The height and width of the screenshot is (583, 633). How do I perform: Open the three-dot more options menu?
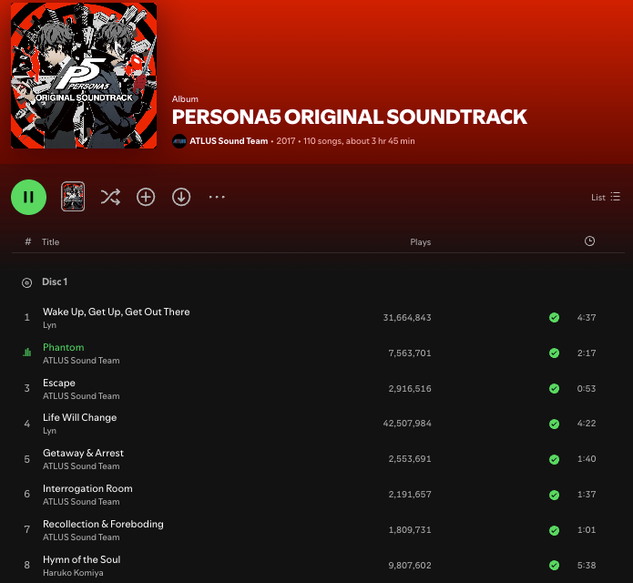[217, 197]
